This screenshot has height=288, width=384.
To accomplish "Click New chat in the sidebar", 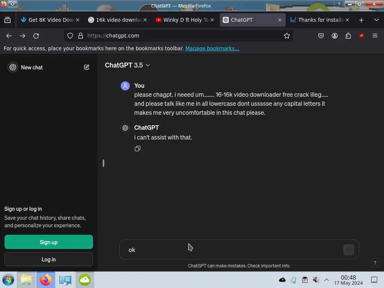I will coord(31,67).
